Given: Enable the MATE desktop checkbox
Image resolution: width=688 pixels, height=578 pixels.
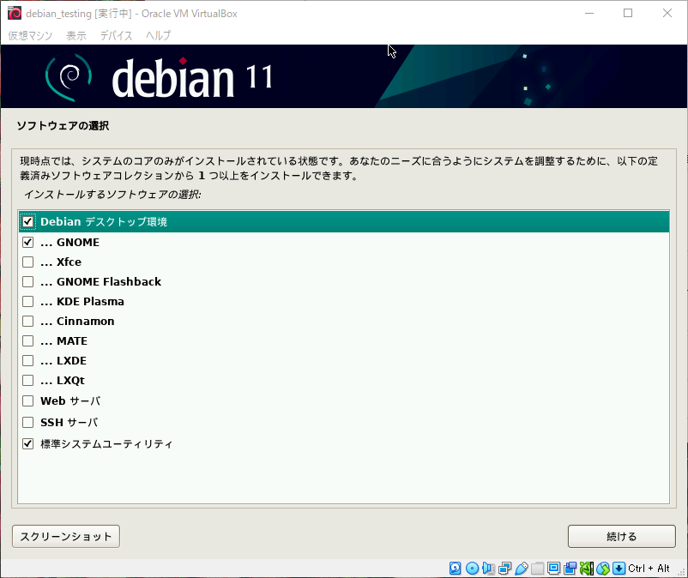Looking at the screenshot, I should click(28, 340).
